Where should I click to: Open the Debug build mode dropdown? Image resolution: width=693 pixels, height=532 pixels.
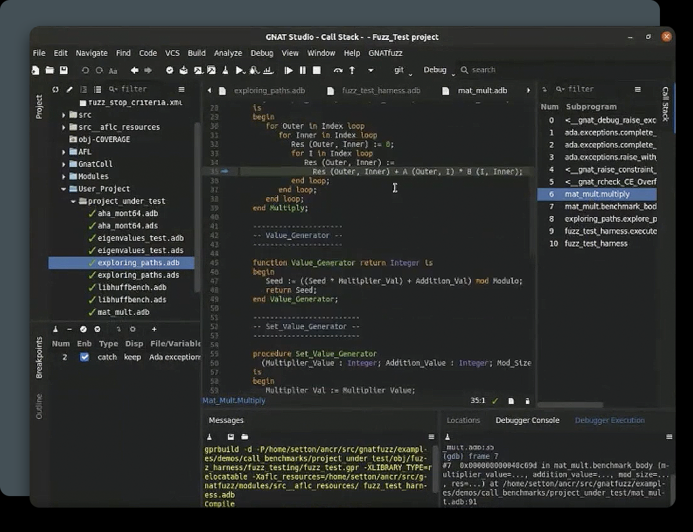click(x=439, y=70)
